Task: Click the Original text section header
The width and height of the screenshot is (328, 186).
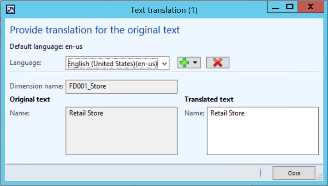Action: click(30, 99)
